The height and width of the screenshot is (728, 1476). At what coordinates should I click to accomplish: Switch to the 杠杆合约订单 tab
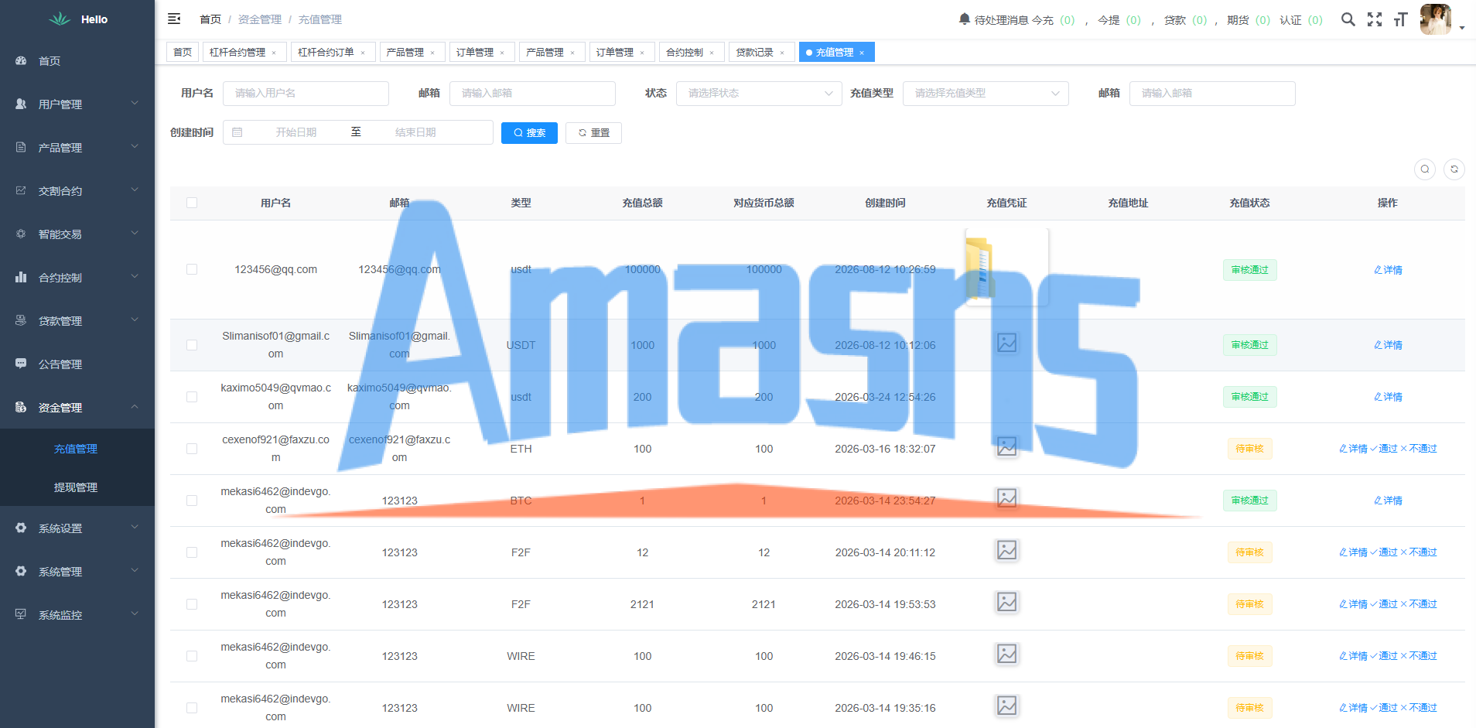coord(333,52)
